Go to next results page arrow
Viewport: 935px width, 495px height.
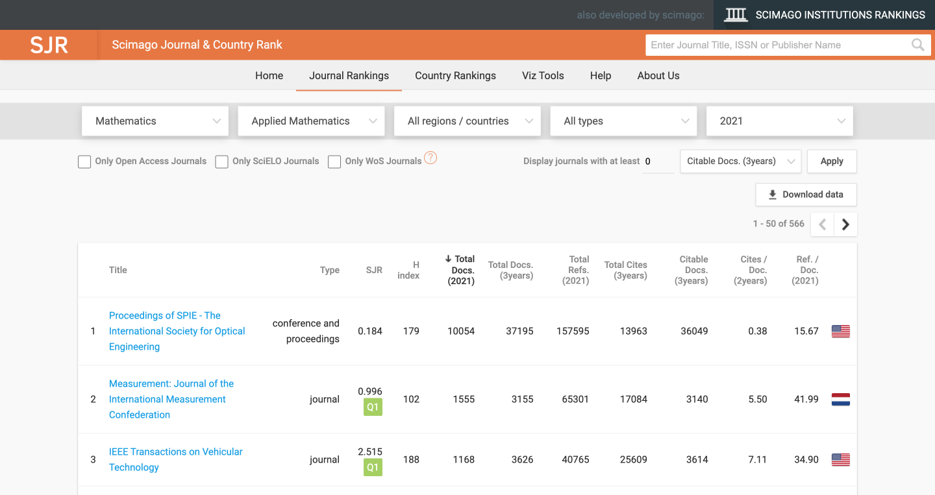(x=845, y=224)
